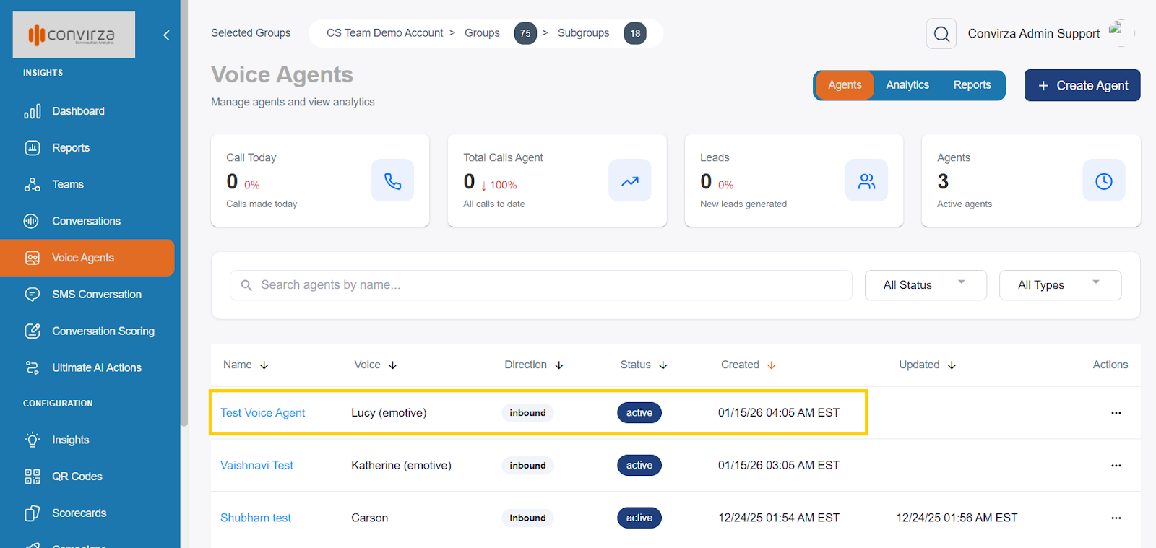
Task: Click the phone icon in Call Today card
Action: tap(392, 181)
